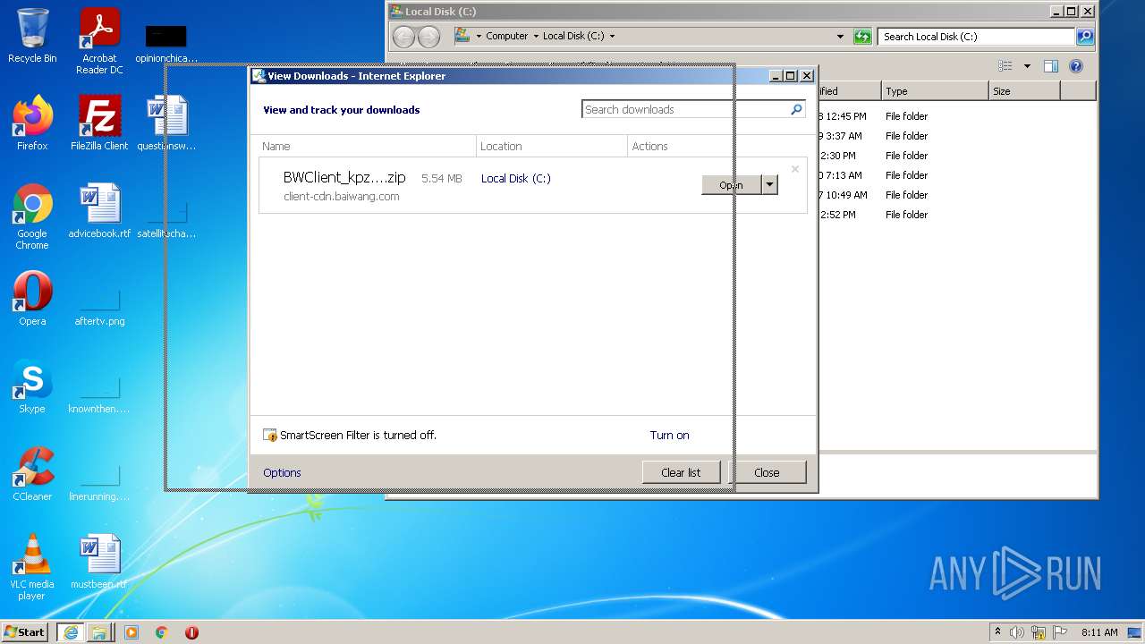
Task: Open the volume control tray icon
Action: (1017, 632)
